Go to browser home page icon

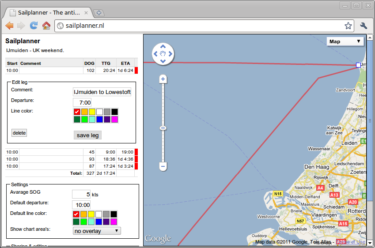46,26
